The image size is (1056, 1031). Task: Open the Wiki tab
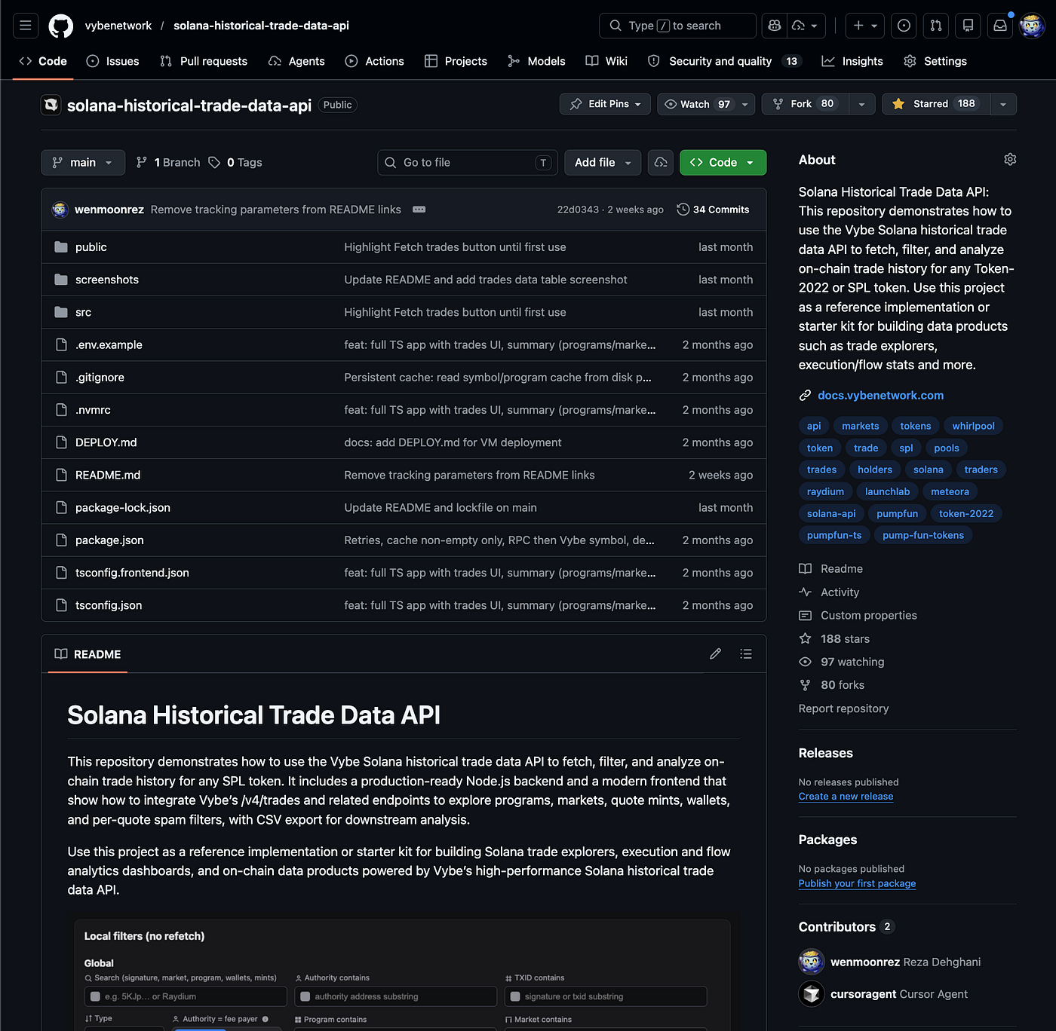[x=606, y=61]
